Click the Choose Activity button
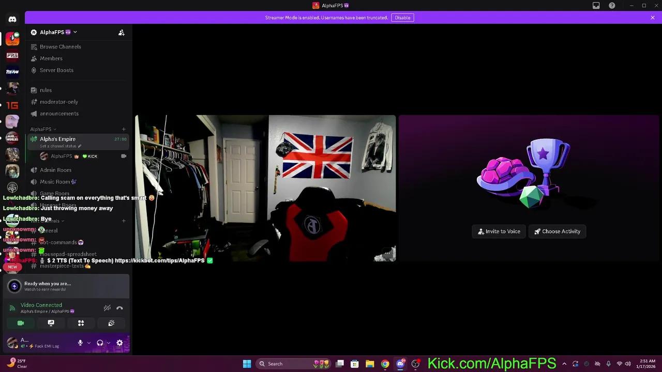662x372 pixels. [557, 231]
